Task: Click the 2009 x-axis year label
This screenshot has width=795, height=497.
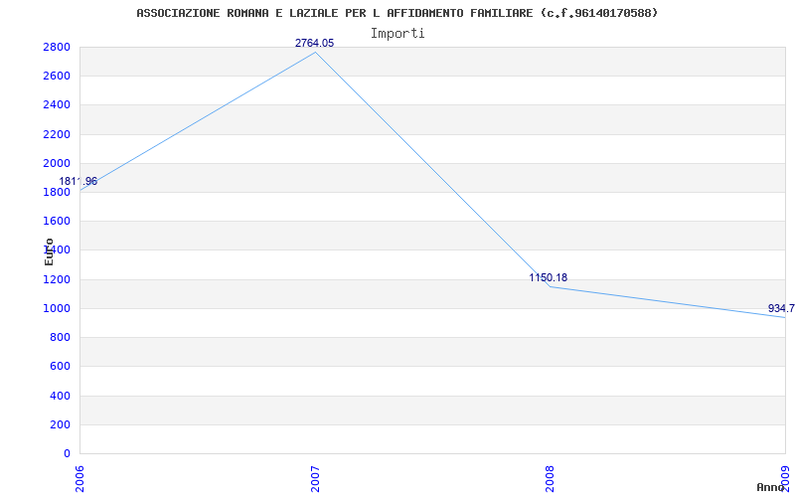Action: 785,479
